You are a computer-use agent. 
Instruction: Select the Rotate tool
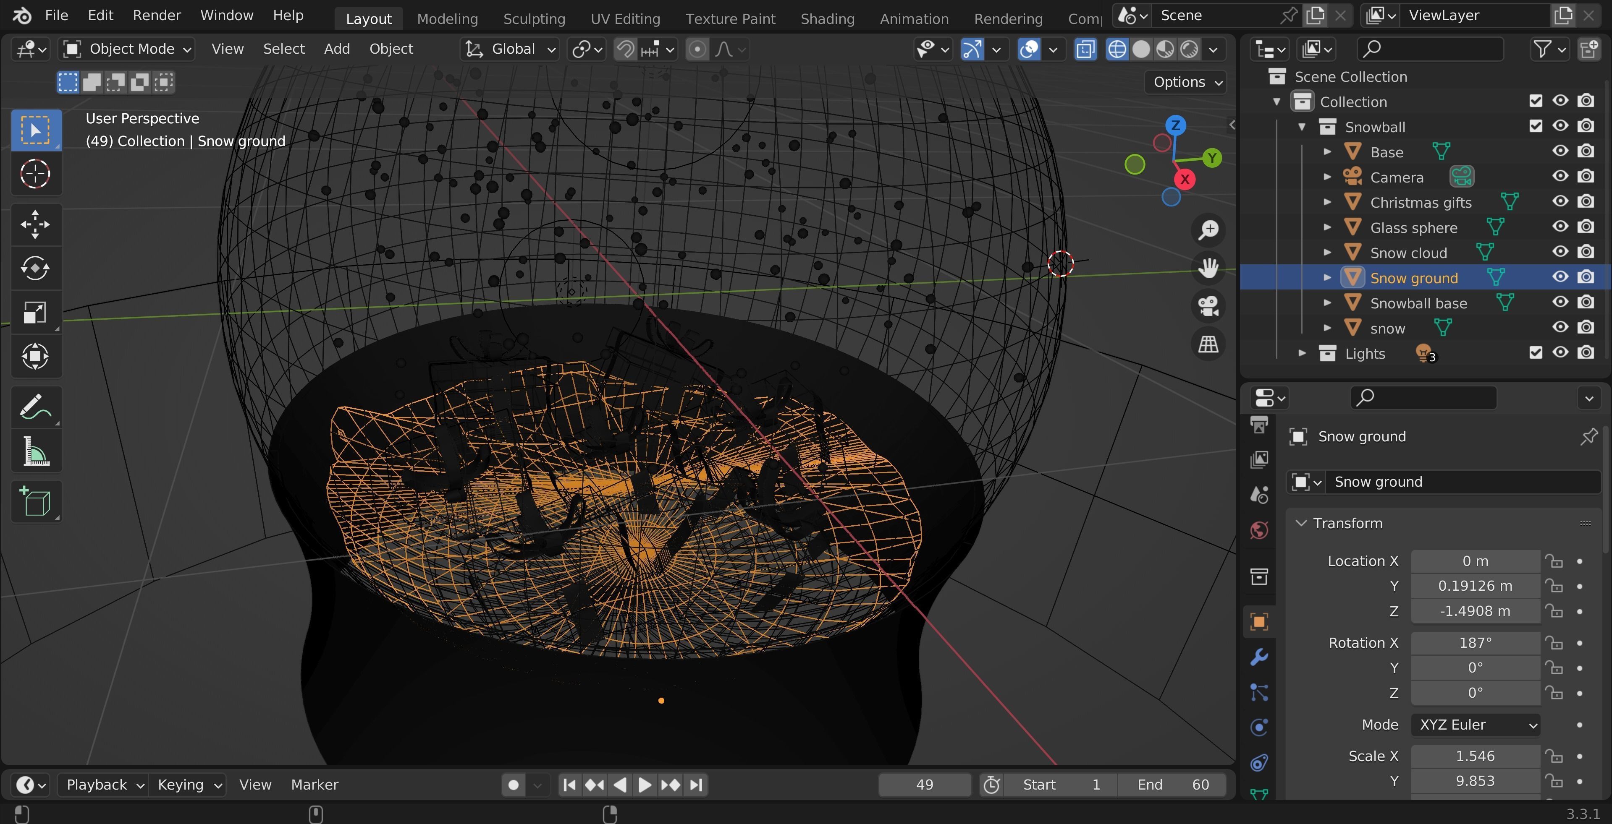point(36,268)
